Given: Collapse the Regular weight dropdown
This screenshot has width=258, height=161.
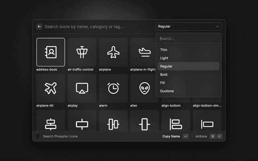Looking at the screenshot, I should tap(188, 27).
